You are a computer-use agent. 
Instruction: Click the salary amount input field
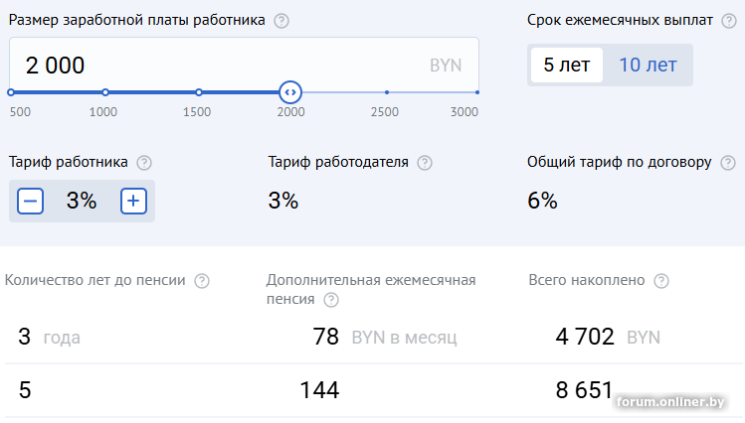click(x=199, y=66)
